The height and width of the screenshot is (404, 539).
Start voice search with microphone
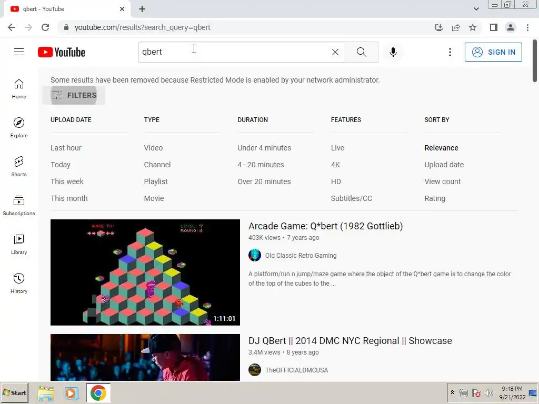point(393,52)
